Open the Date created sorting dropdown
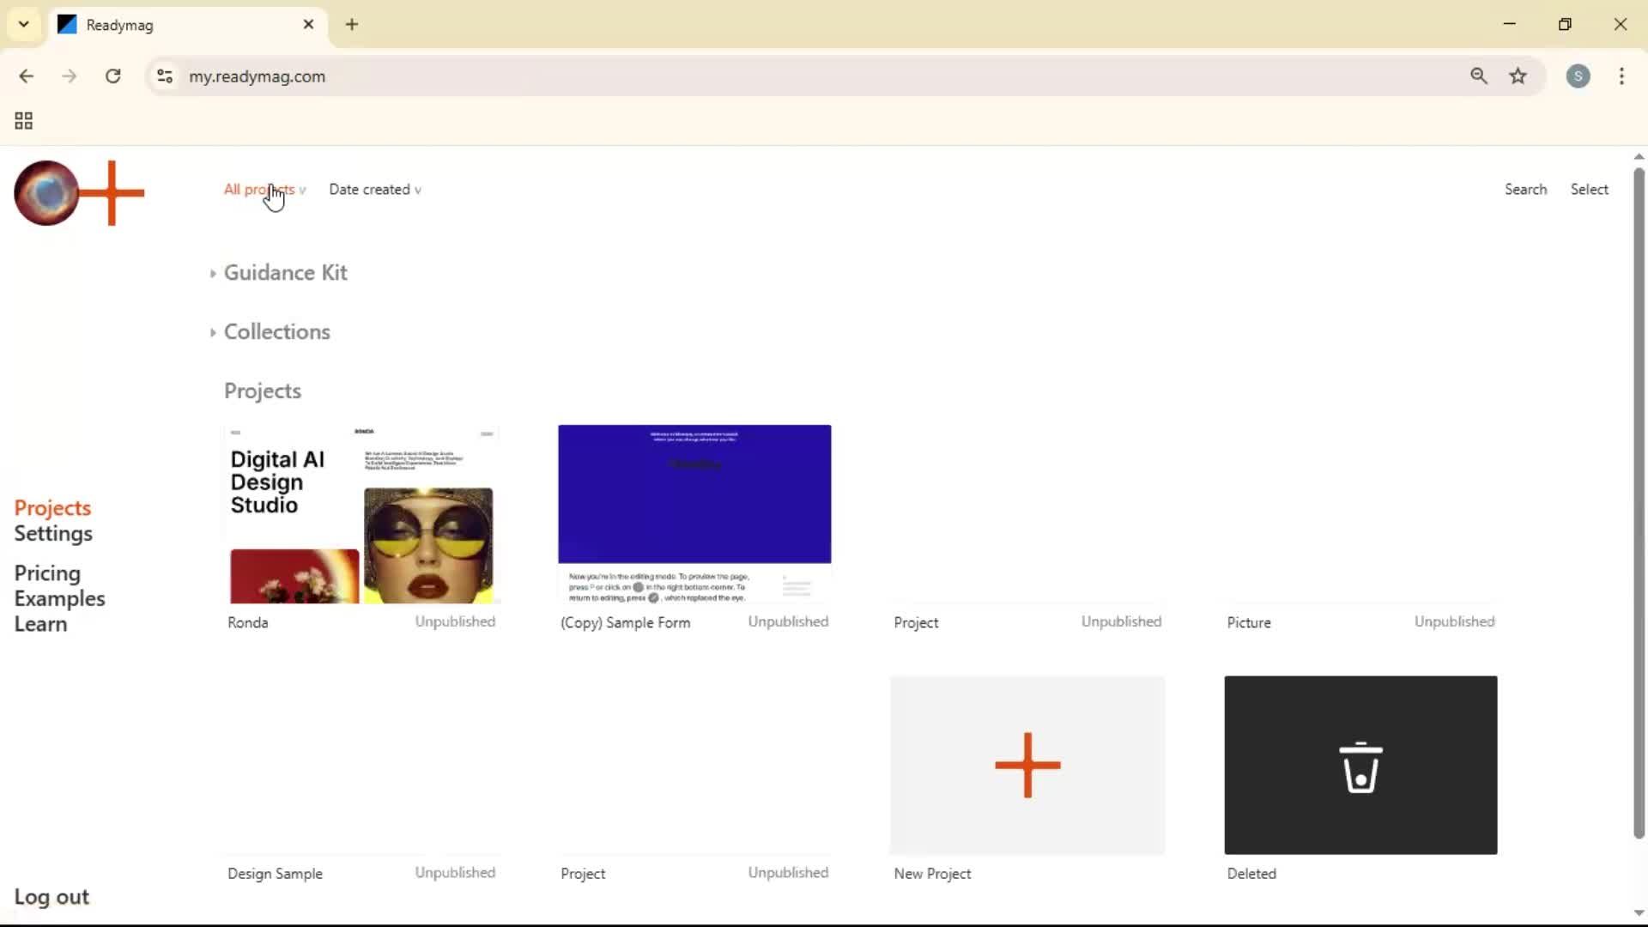 coord(375,189)
